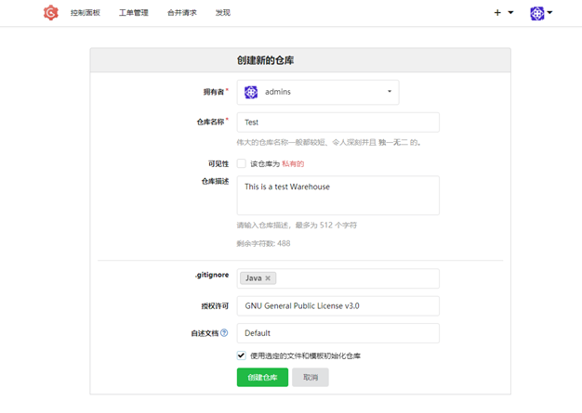Open 工单管理 in the navbar
This screenshot has width=582, height=413.
(134, 13)
